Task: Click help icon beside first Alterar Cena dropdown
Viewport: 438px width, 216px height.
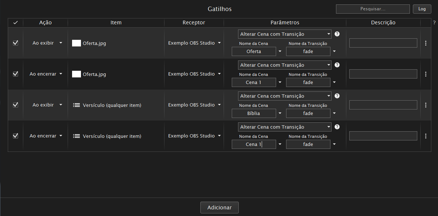Action: pos(337,34)
